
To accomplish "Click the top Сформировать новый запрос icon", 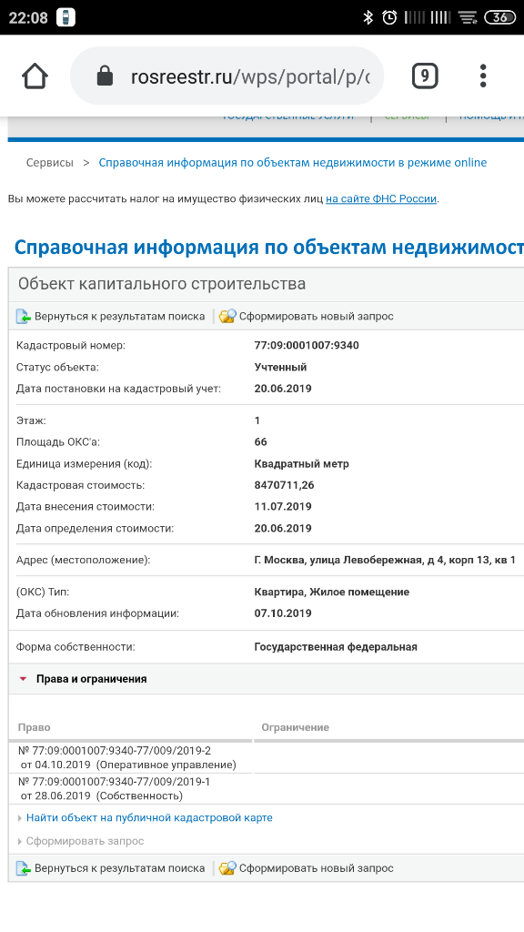I will coord(227,316).
